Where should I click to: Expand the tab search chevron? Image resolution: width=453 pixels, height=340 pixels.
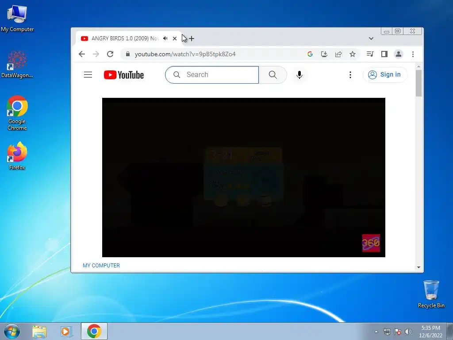click(371, 39)
